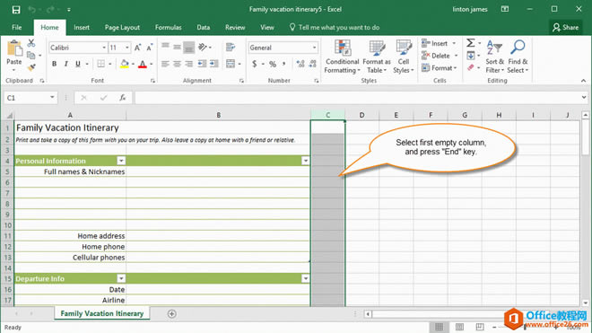The image size is (592, 333).
Task: Click the Cut scissors icon
Action: pyautogui.click(x=31, y=43)
